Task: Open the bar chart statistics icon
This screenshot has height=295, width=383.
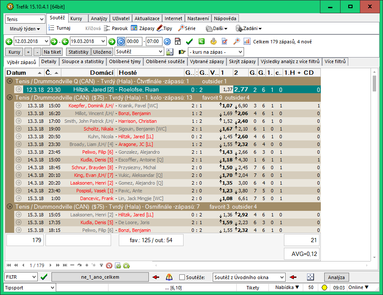Action: coord(247,41)
